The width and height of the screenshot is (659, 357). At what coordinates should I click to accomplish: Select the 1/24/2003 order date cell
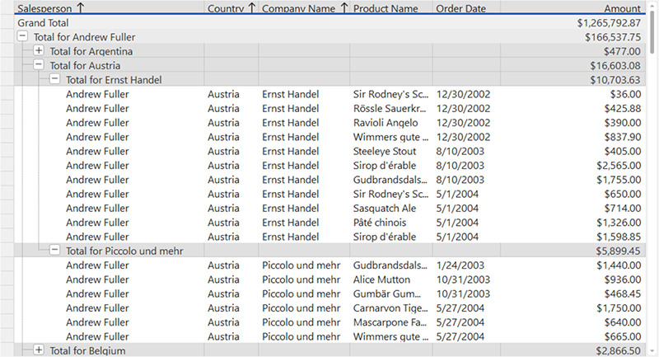point(466,265)
